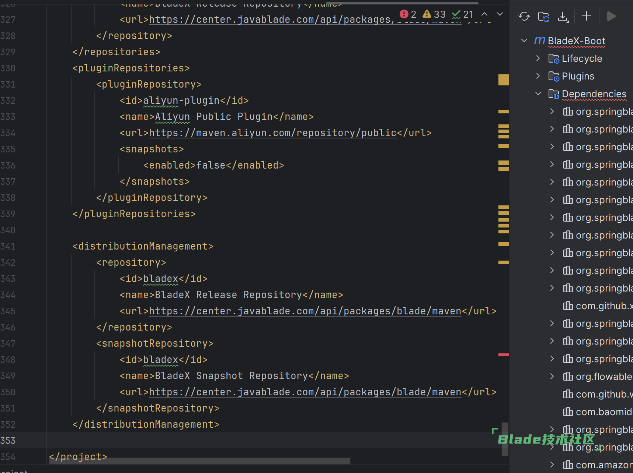Click the com.amazon dependency library icon
This screenshot has height=473, width=633.
568,465
